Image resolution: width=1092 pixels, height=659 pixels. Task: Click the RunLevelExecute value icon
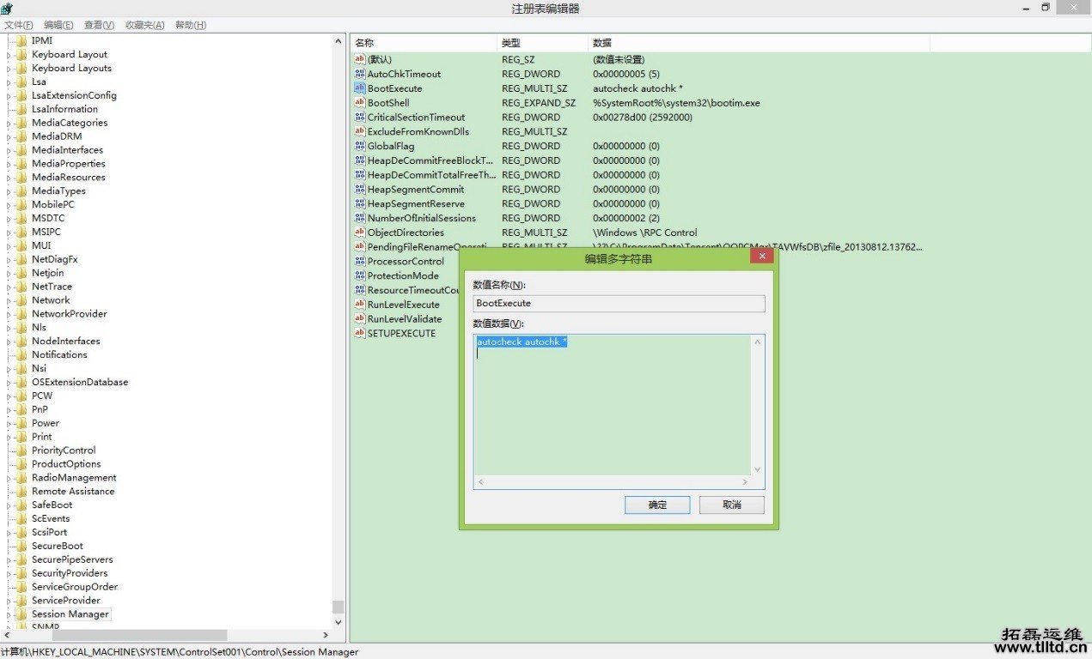[x=360, y=305]
